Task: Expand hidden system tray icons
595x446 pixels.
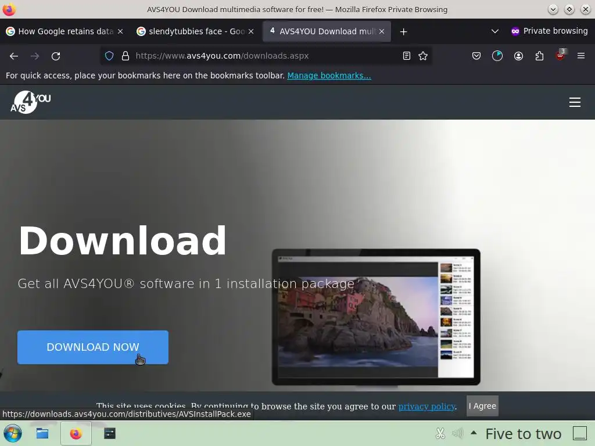Action: 474,432
